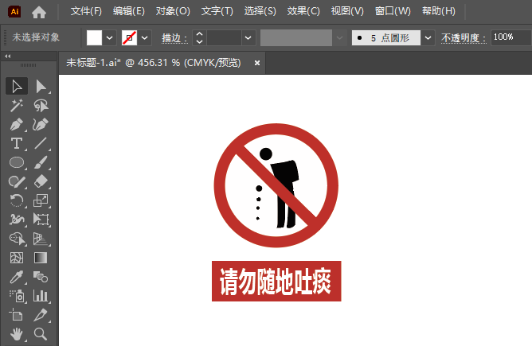The width and height of the screenshot is (532, 346).
Task: Select the Type tool
Action: click(x=17, y=143)
